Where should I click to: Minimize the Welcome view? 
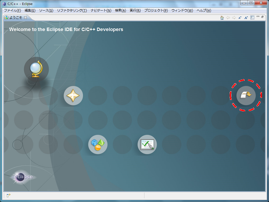click(x=258, y=16)
